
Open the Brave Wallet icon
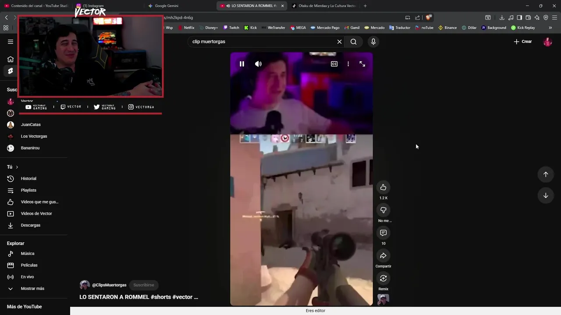(528, 17)
